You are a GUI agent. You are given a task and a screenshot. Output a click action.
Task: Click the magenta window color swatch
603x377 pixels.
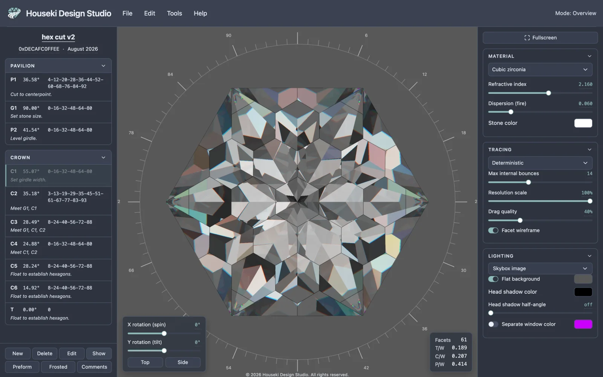(583, 324)
